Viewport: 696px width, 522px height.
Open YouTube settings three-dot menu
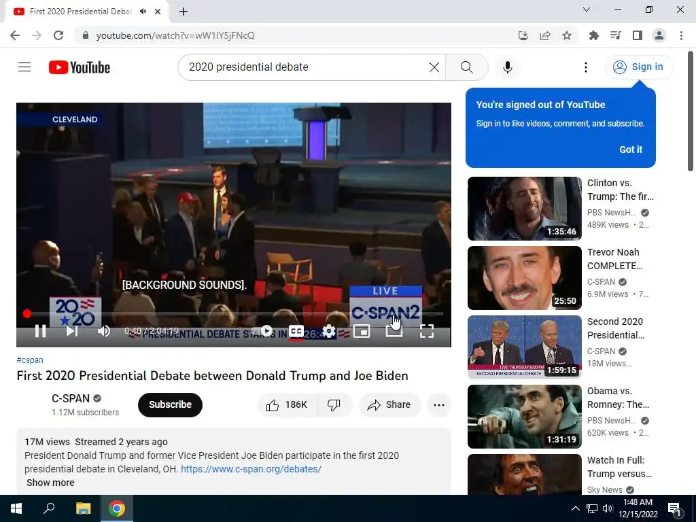[x=586, y=67]
